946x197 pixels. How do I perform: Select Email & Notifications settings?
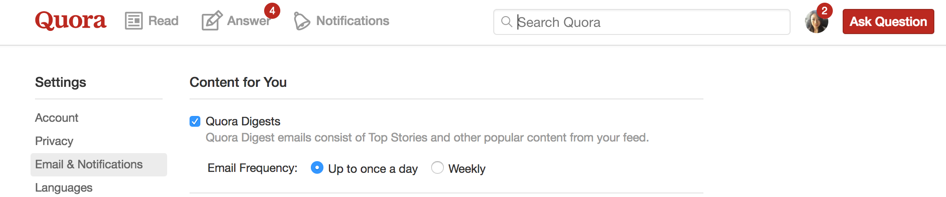99,165
